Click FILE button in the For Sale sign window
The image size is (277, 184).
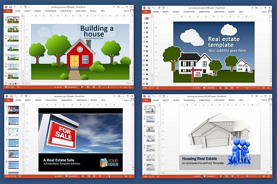(9, 100)
